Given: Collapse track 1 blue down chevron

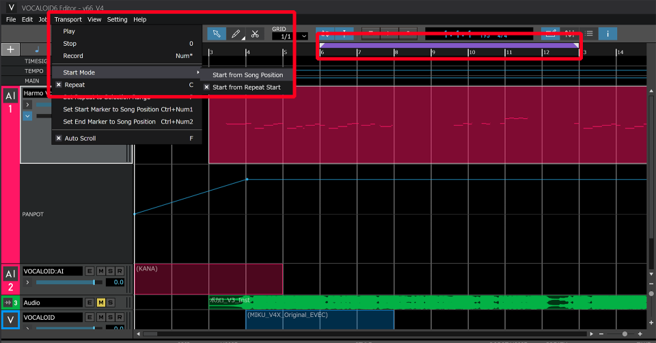Looking at the screenshot, I should coord(27,116).
